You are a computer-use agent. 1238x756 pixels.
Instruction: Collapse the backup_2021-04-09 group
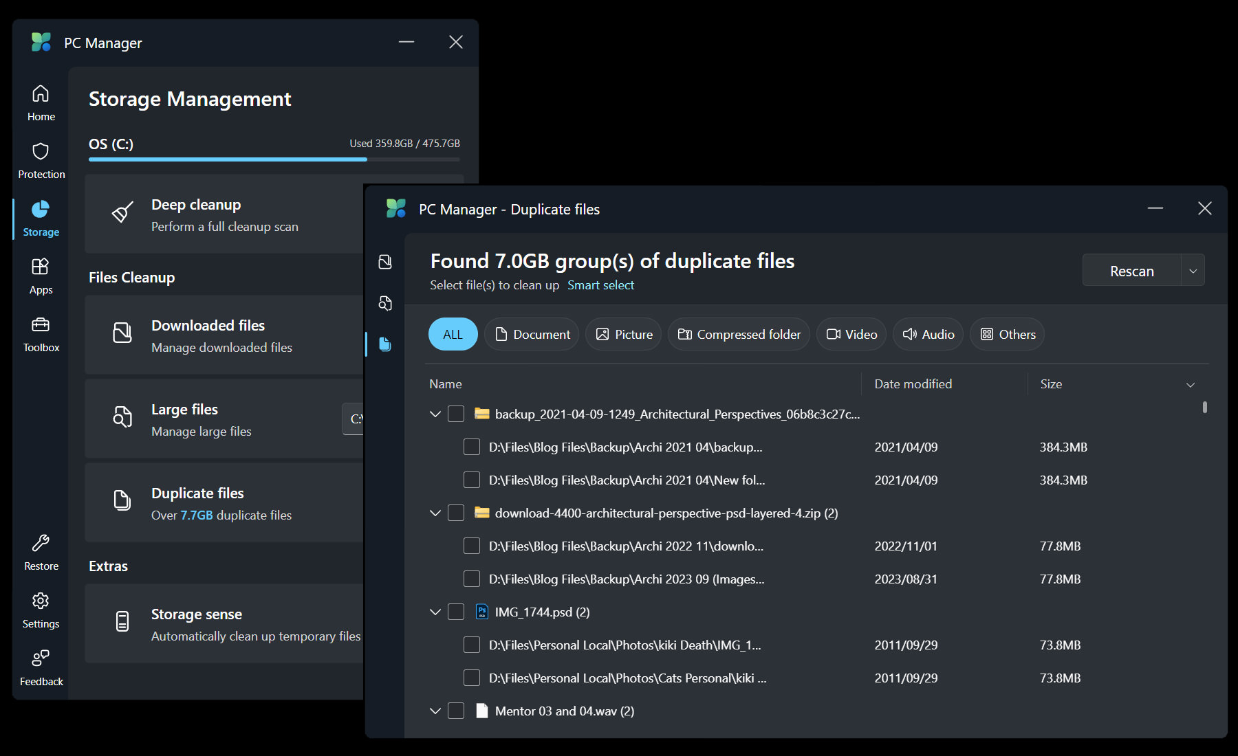click(x=435, y=414)
